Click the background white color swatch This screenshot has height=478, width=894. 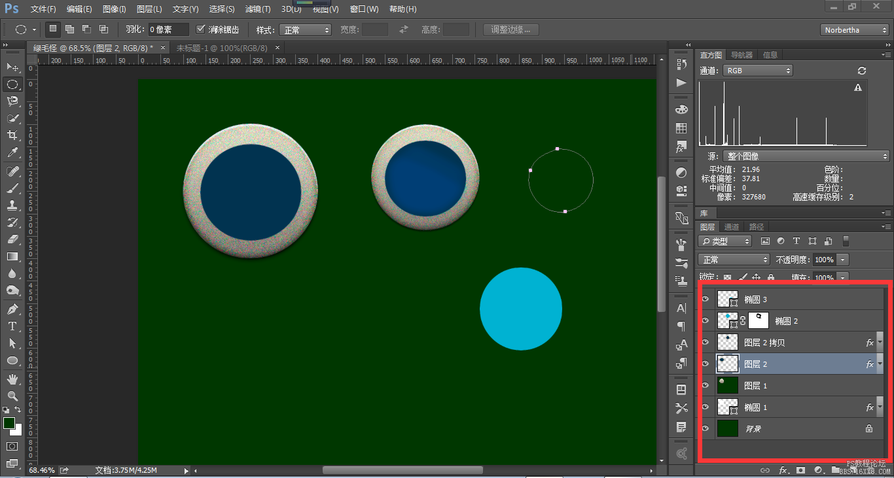(17, 431)
